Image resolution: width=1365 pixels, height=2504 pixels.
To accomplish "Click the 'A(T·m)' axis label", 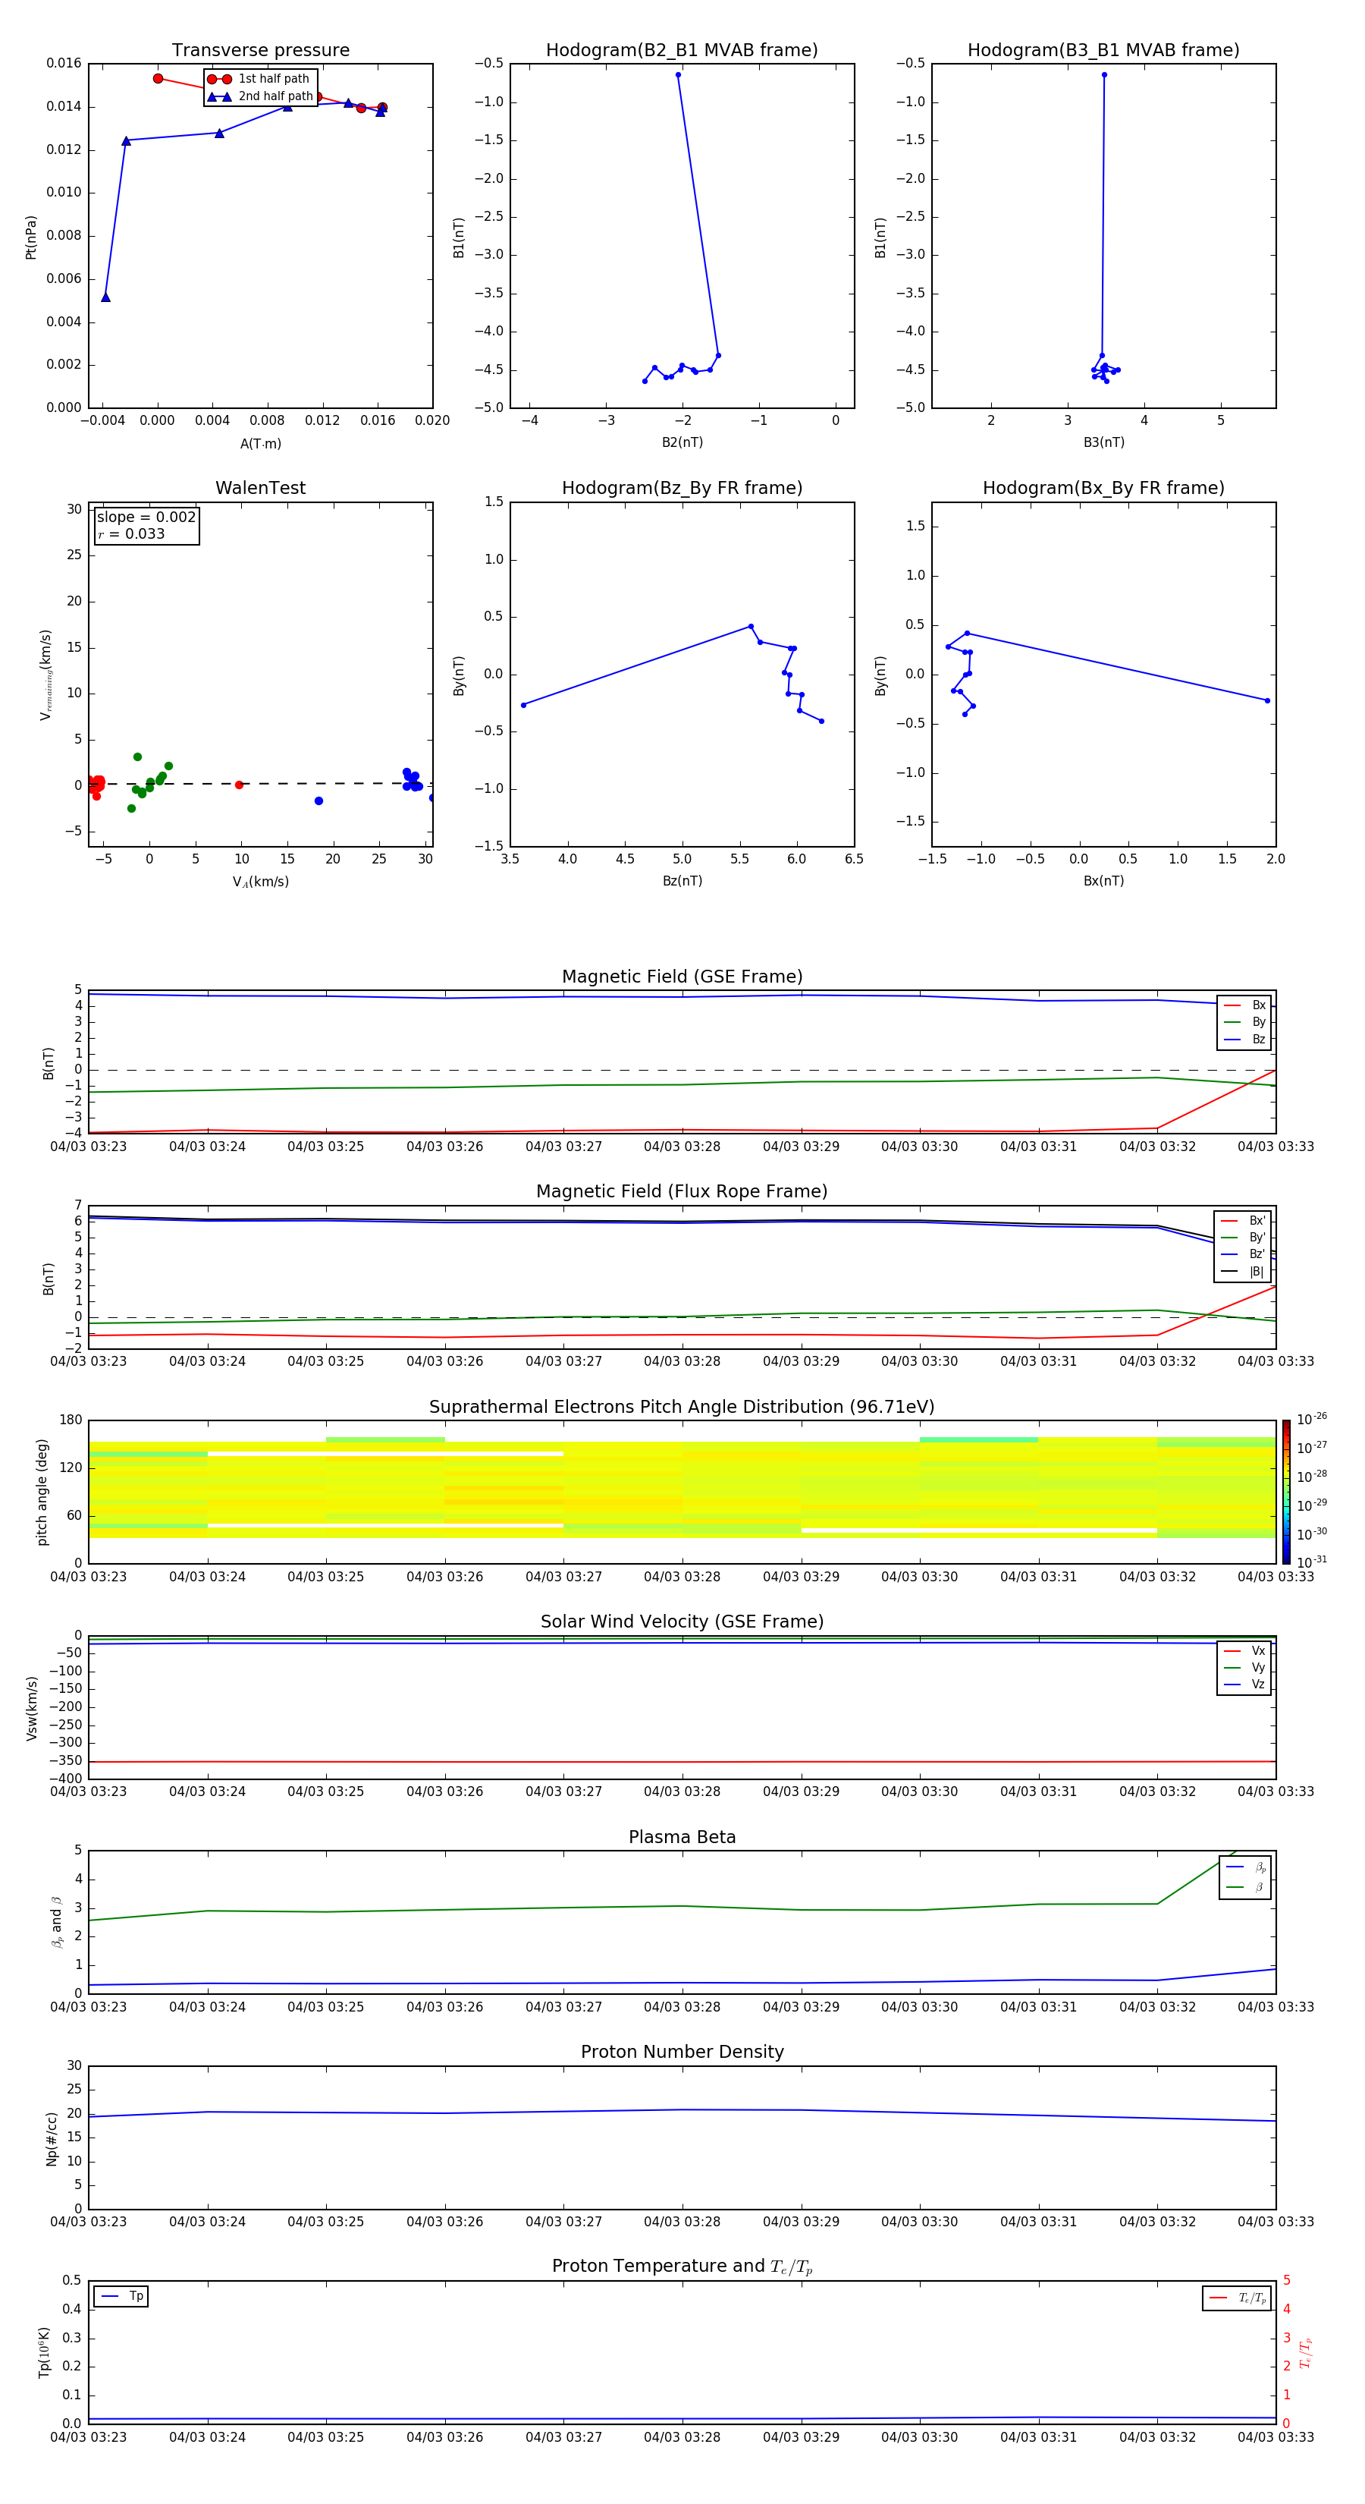I will [x=260, y=443].
